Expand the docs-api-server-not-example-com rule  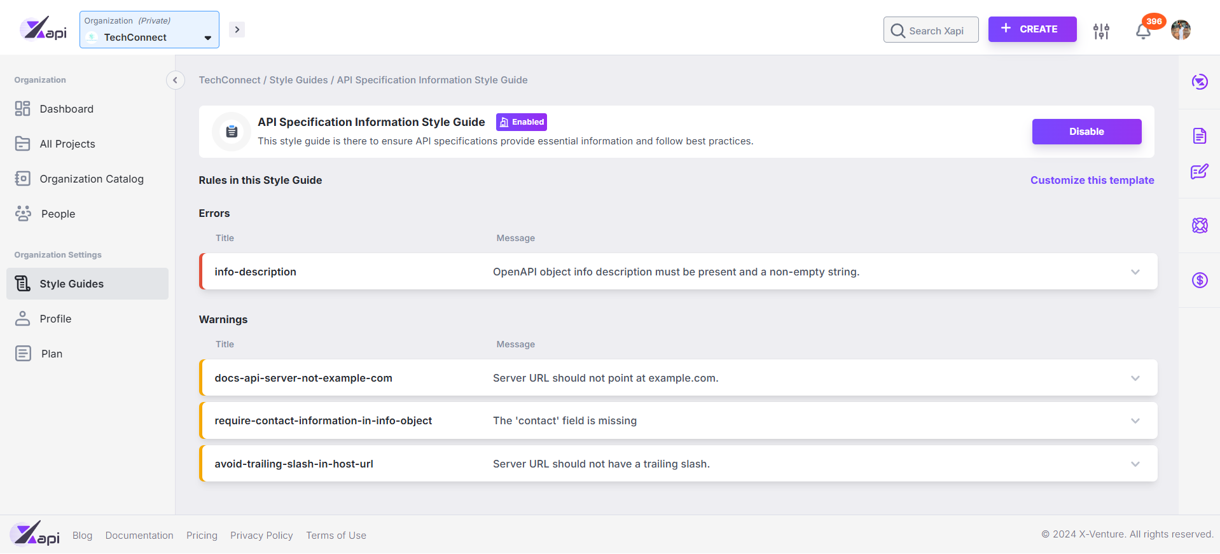coord(678,378)
